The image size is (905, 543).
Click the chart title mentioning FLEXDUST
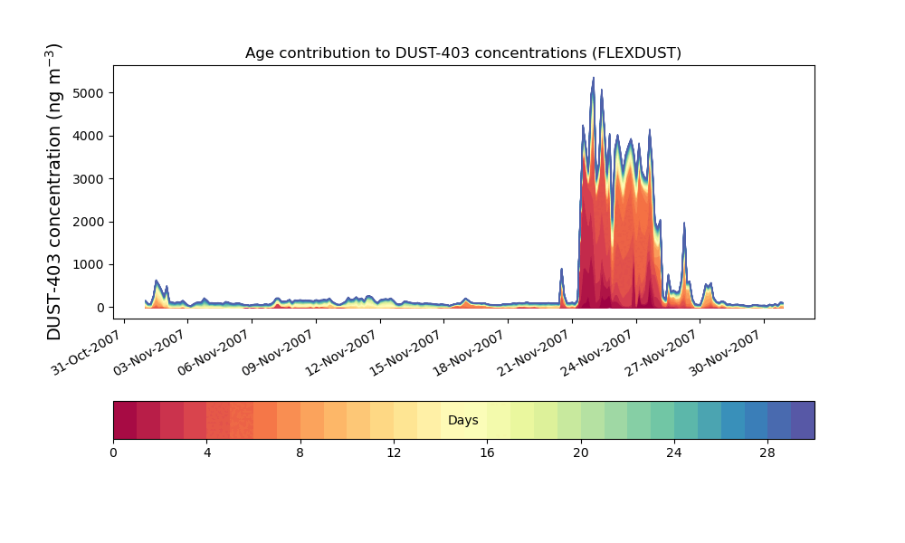[462, 53]
